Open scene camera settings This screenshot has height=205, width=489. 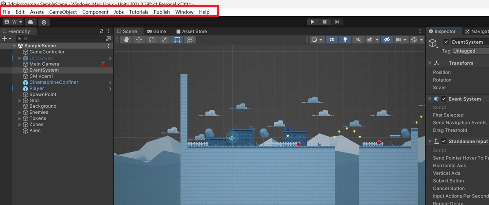398,40
